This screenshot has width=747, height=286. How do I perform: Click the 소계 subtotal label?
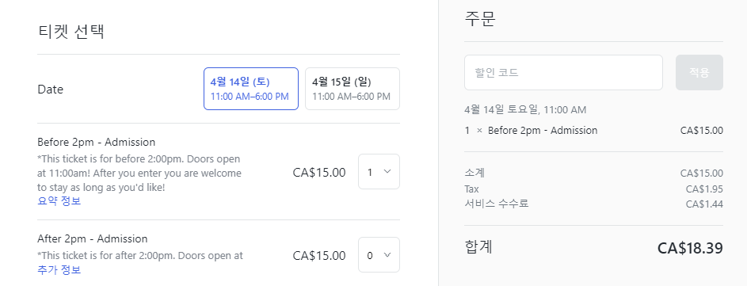[474, 173]
